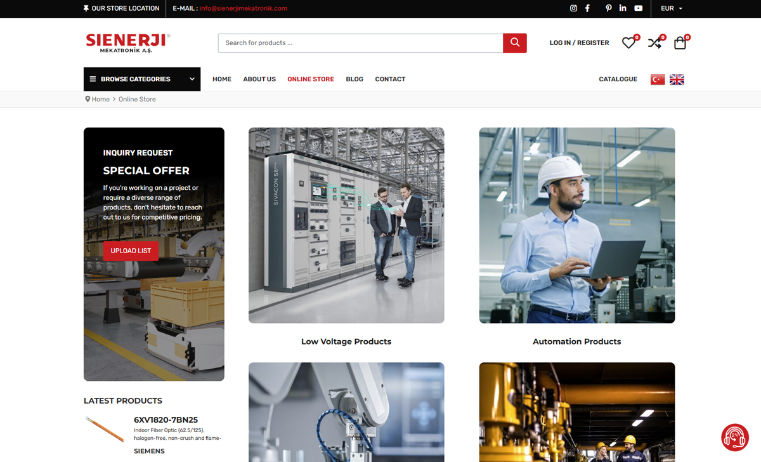Viewport: 761px width, 462px height.
Task: Click the info@sienerjimekatronik.com email link
Action: click(x=244, y=8)
